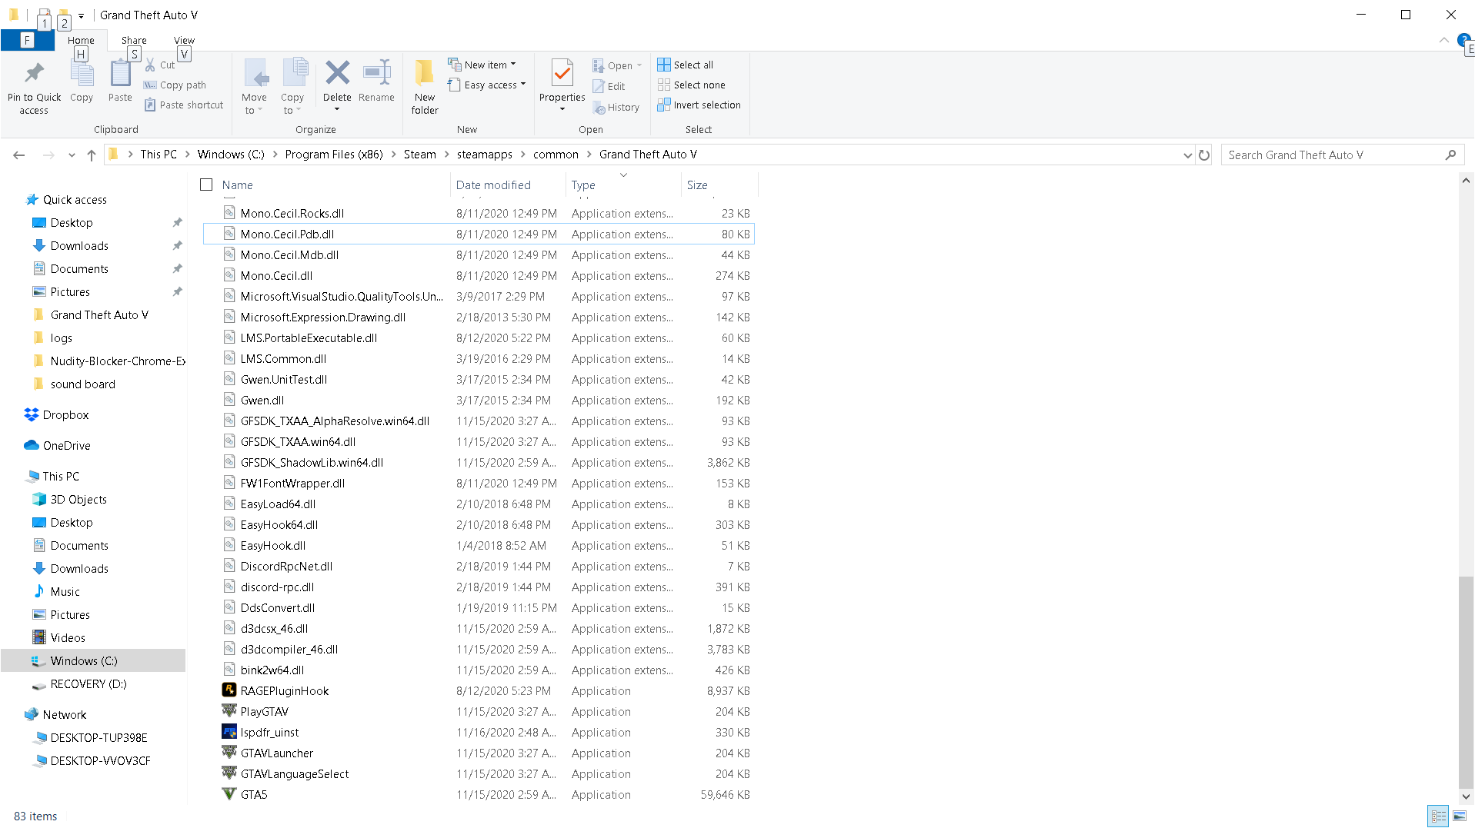Open the File tab
The height and width of the screenshot is (828, 1475).
pos(27,40)
